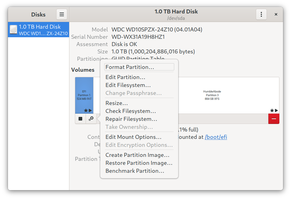
Task: Start Benchmark Partition… from the menu
Action: point(135,171)
